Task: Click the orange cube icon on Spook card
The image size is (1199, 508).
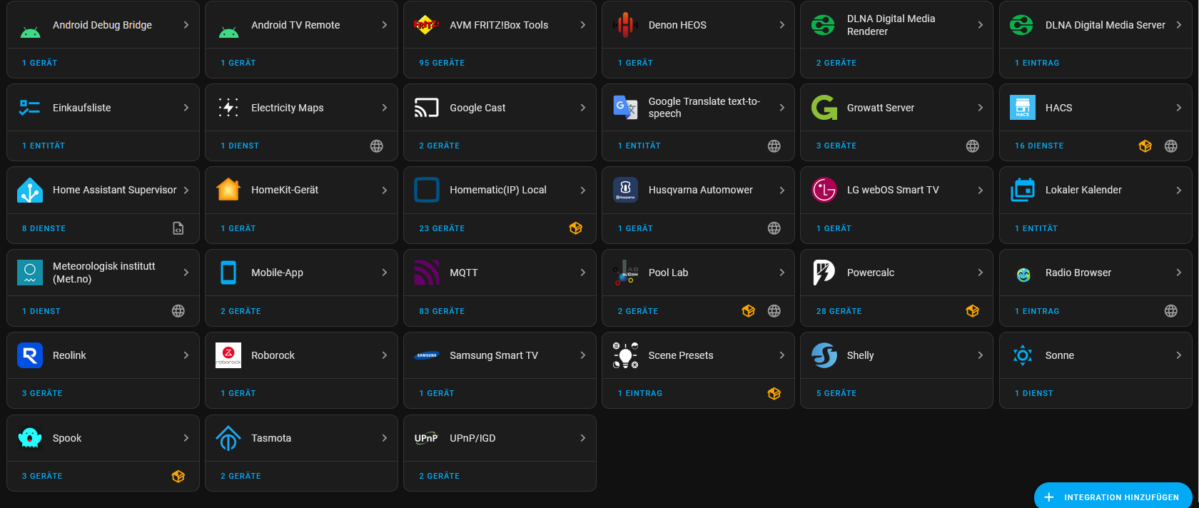Action: tap(178, 476)
